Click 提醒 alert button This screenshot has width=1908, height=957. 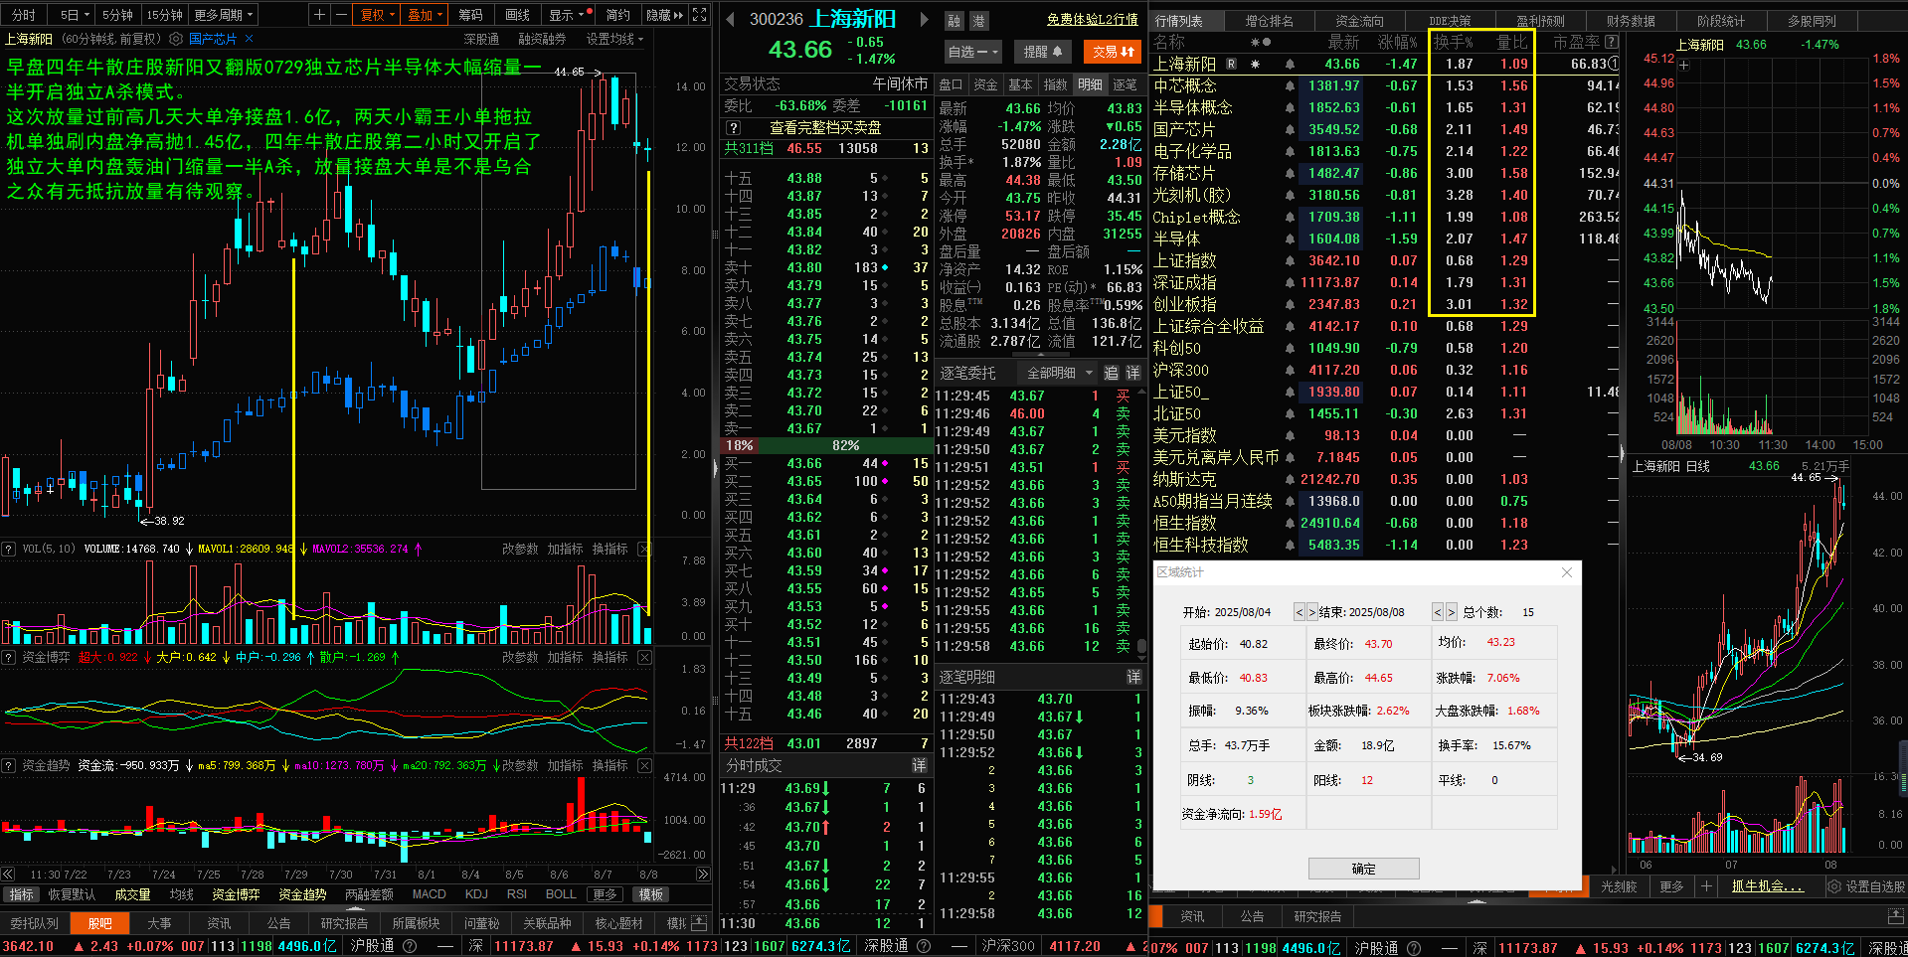[x=1043, y=52]
